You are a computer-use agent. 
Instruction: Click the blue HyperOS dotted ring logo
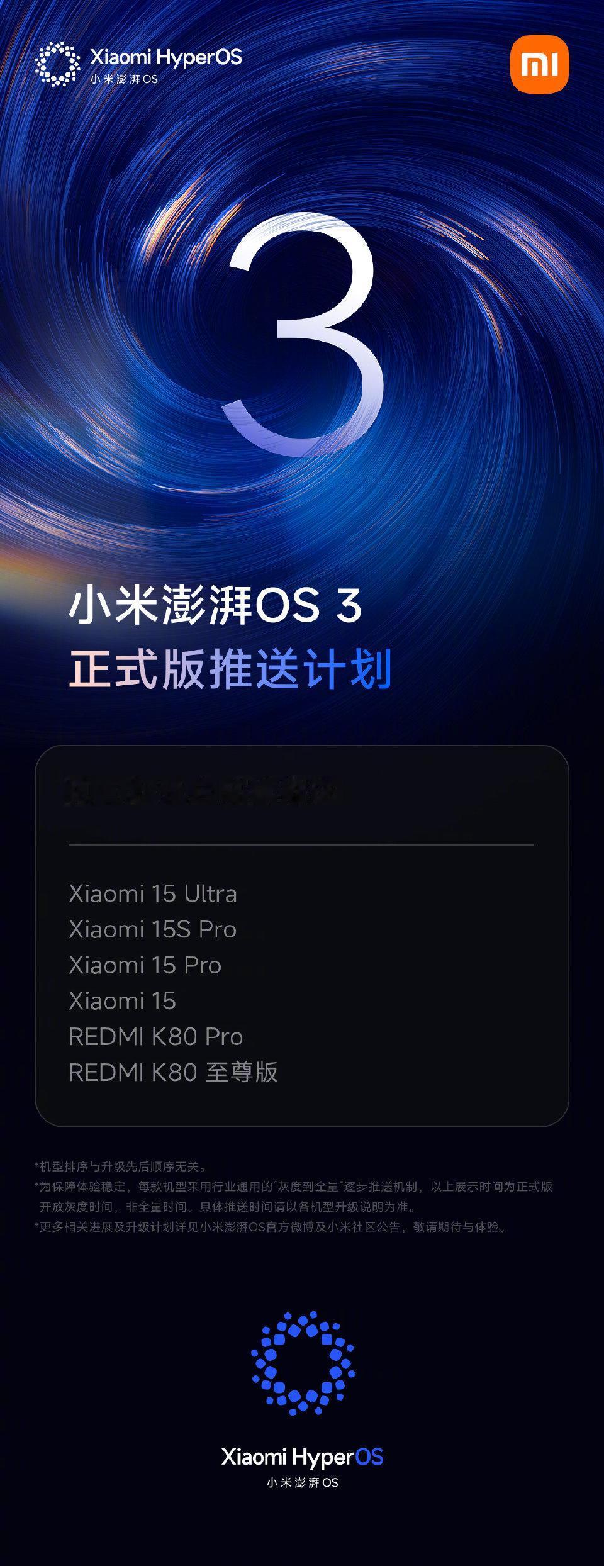click(303, 1363)
